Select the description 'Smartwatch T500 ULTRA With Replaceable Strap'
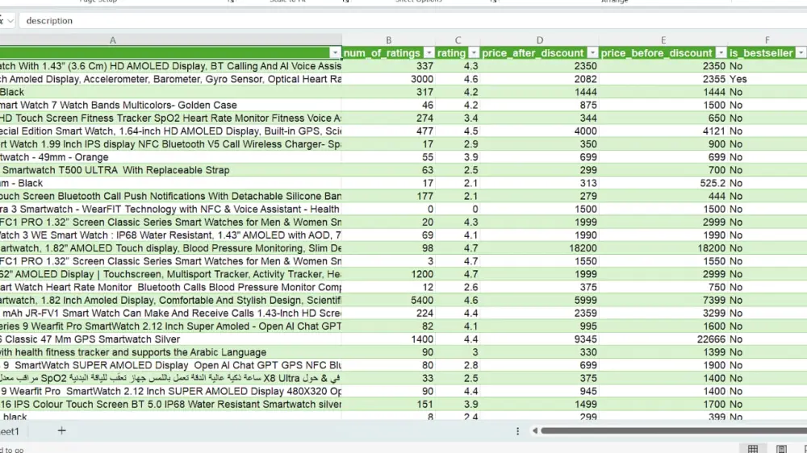Viewport: 807px width, 453px height. 170,170
